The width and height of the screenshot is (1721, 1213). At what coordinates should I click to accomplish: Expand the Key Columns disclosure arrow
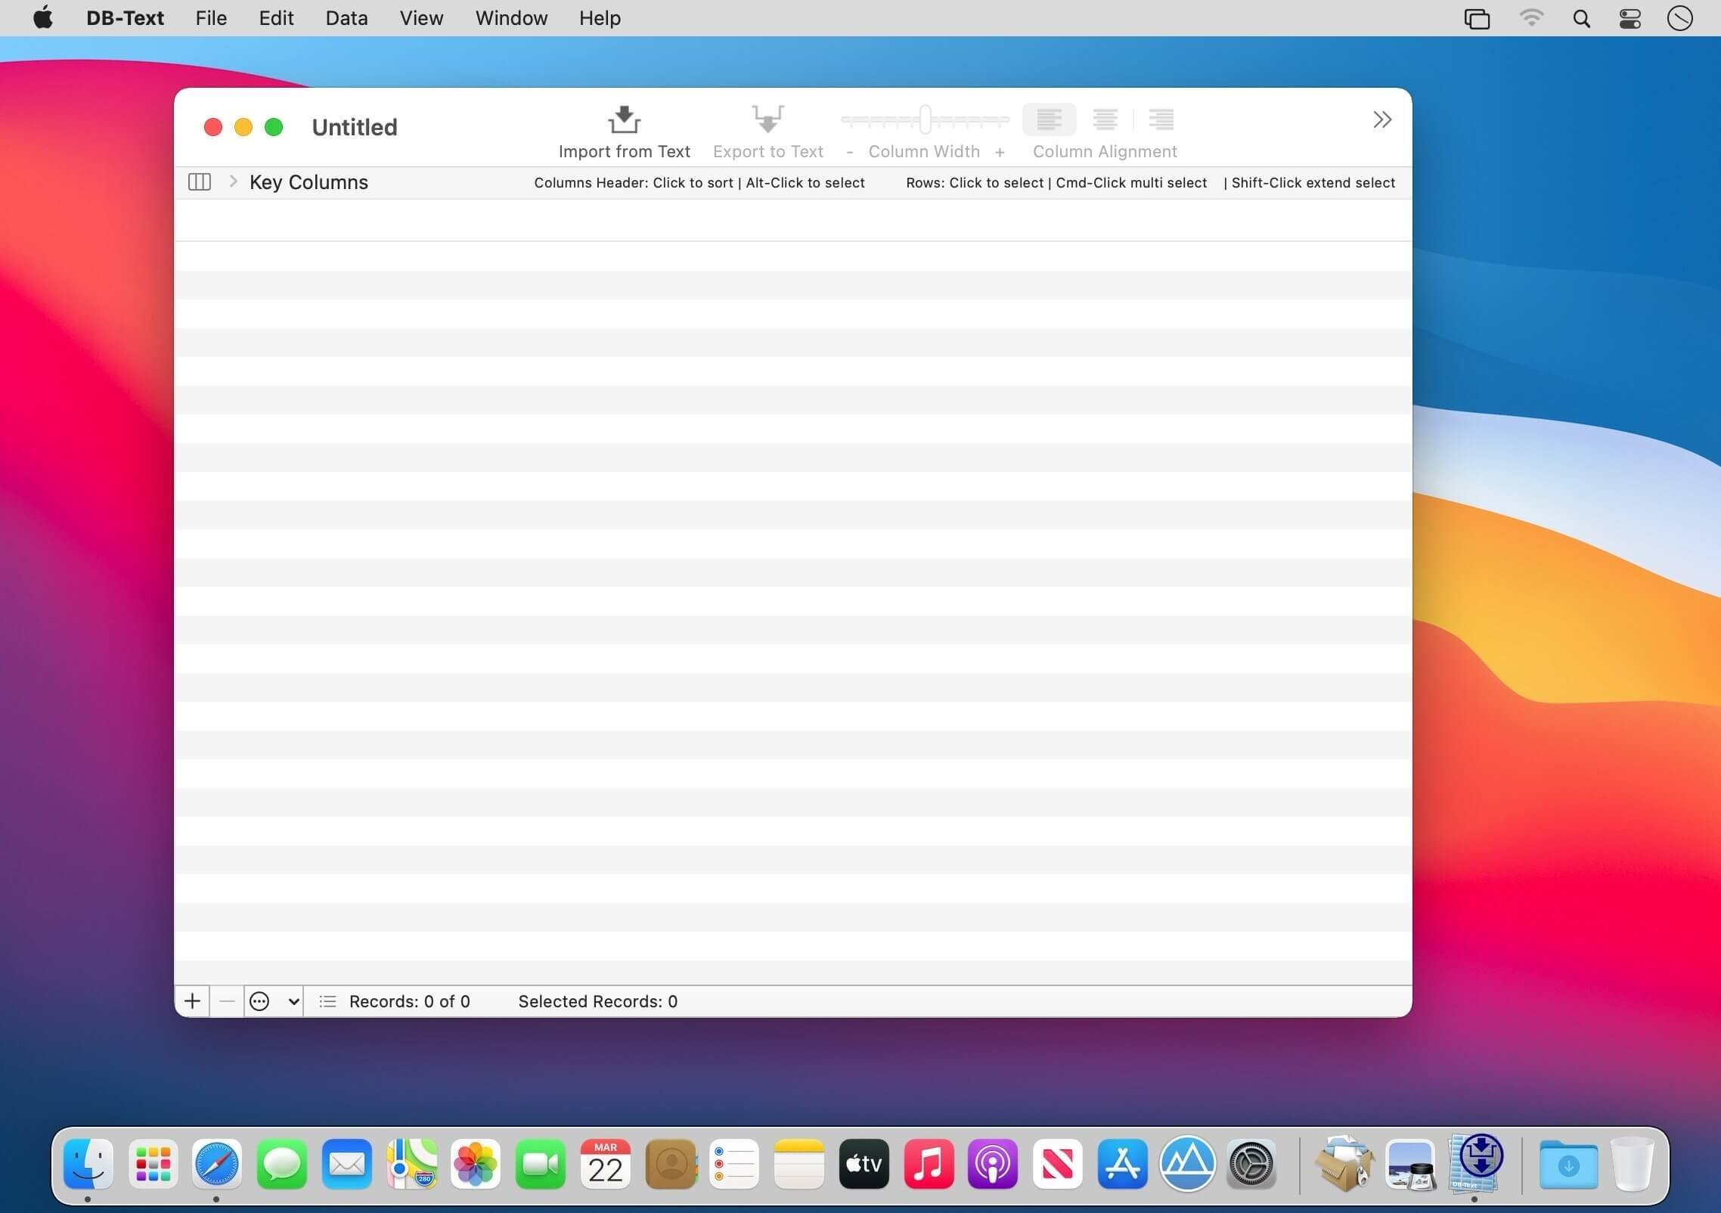[234, 181]
